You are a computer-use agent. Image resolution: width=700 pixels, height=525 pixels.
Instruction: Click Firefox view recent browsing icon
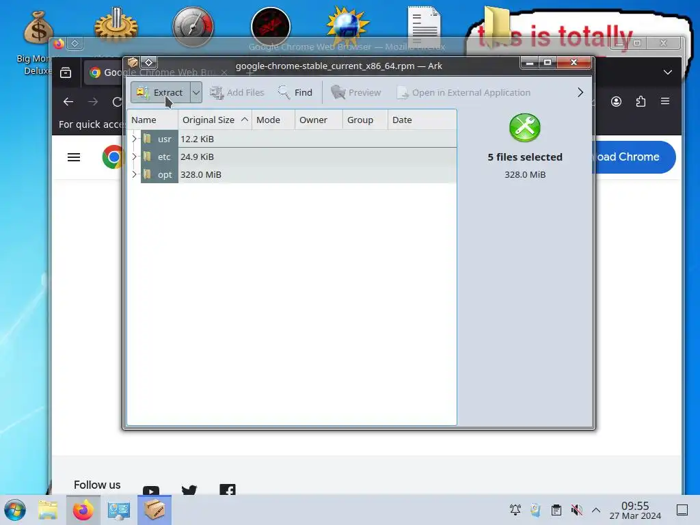click(x=66, y=72)
